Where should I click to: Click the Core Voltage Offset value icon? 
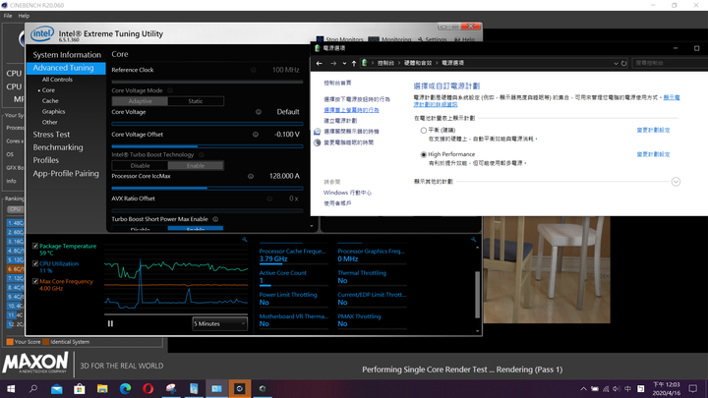(256, 135)
